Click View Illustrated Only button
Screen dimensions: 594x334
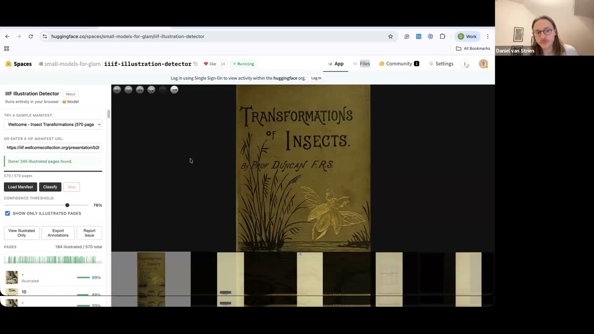(21, 233)
